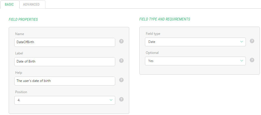Click the Field type caption text

pos(153,34)
